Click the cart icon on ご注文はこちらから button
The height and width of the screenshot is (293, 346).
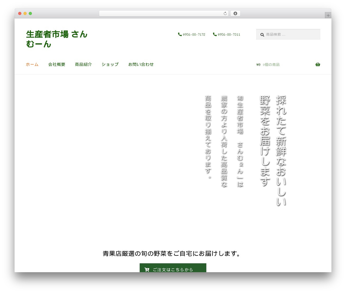pos(147,269)
